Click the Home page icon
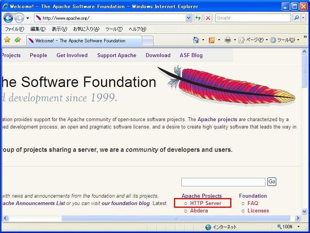310x233 pixels. [x=196, y=40]
